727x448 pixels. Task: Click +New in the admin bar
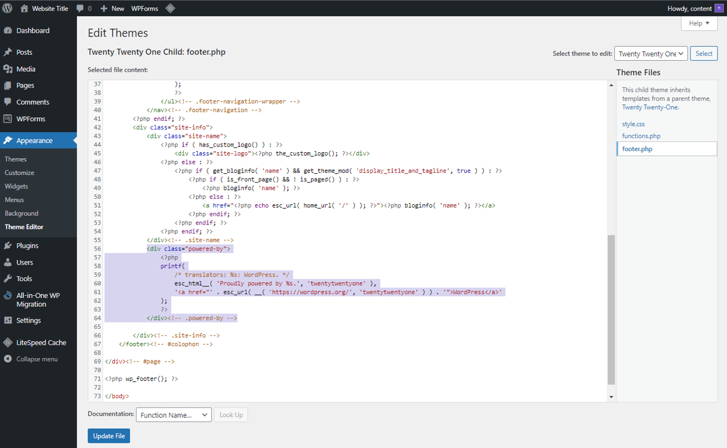(x=112, y=8)
